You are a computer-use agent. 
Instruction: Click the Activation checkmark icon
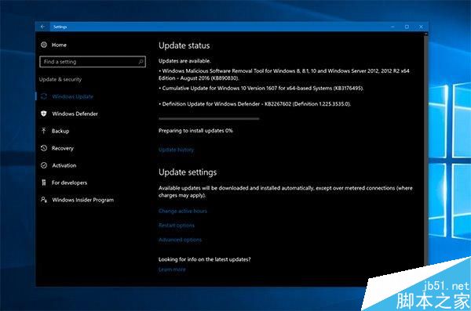44,165
